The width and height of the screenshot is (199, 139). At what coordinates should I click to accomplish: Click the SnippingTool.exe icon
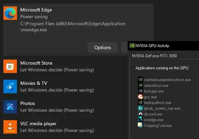[140, 125]
